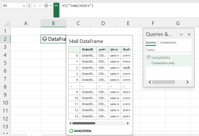Click the Anaconda logo in the card
199x136 pixels.
(x=81, y=131)
